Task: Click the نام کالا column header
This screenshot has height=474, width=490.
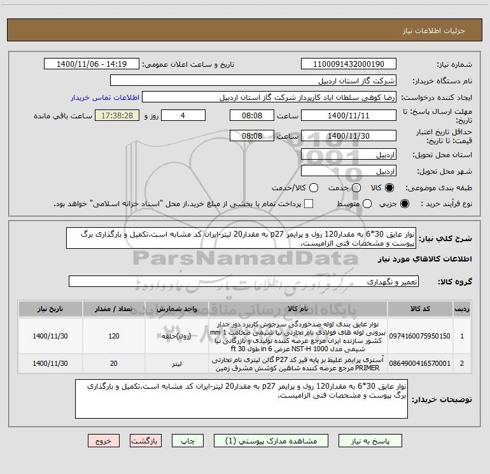Action: point(298,309)
